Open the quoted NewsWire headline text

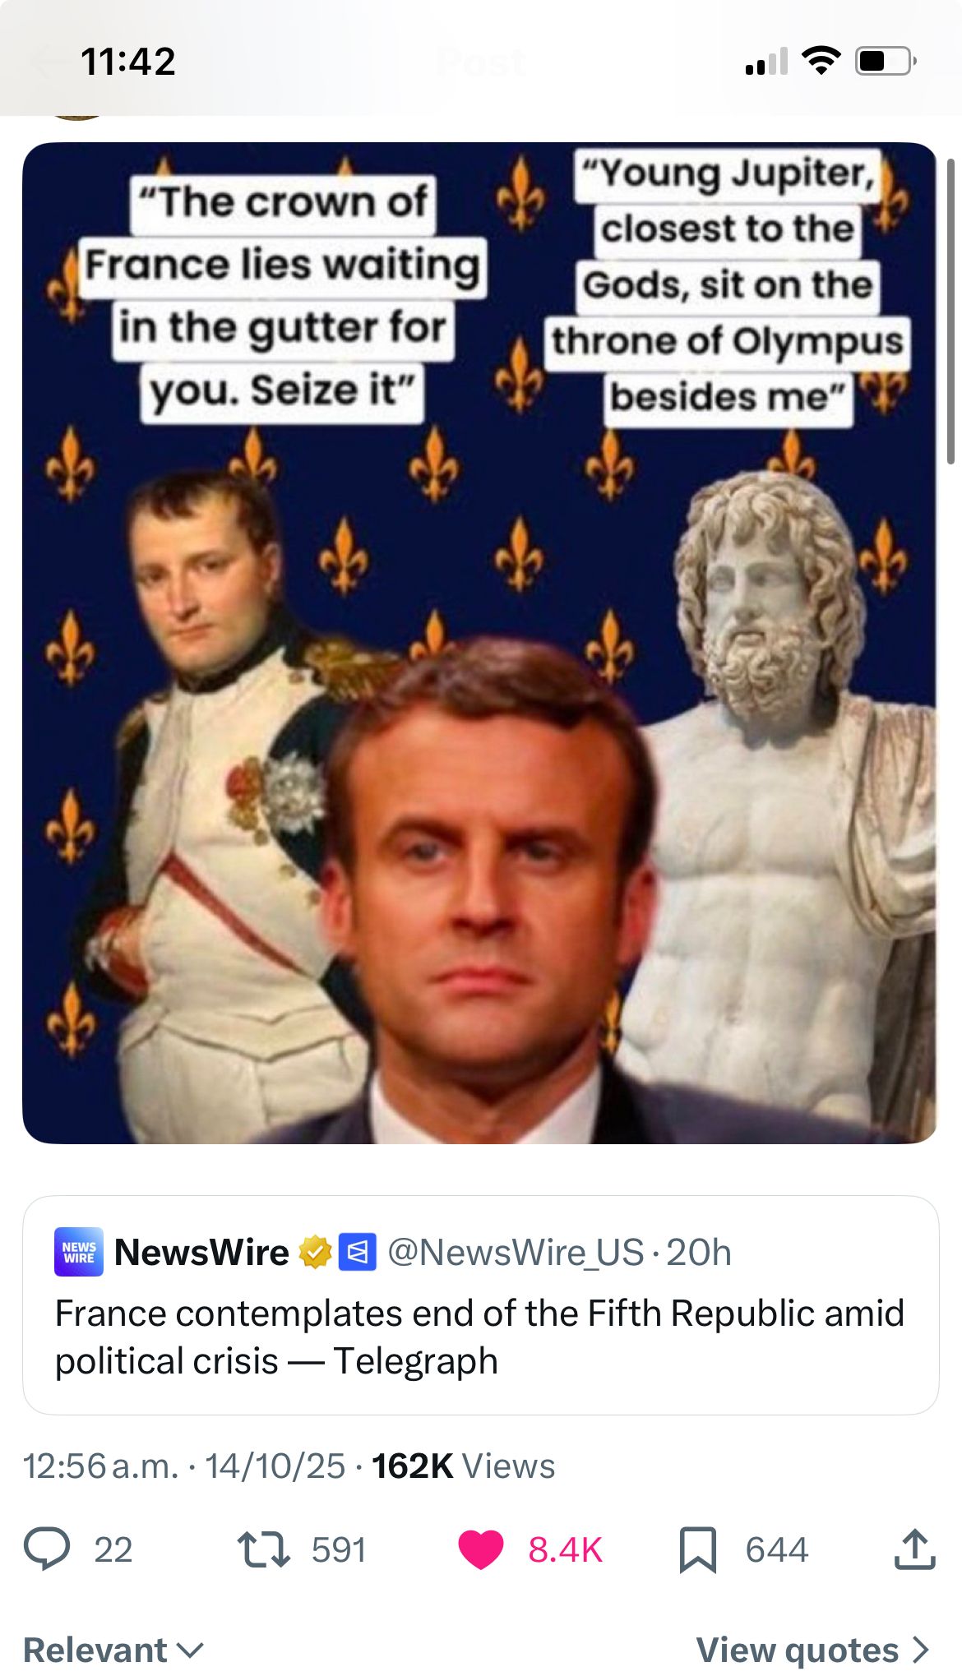click(479, 1337)
